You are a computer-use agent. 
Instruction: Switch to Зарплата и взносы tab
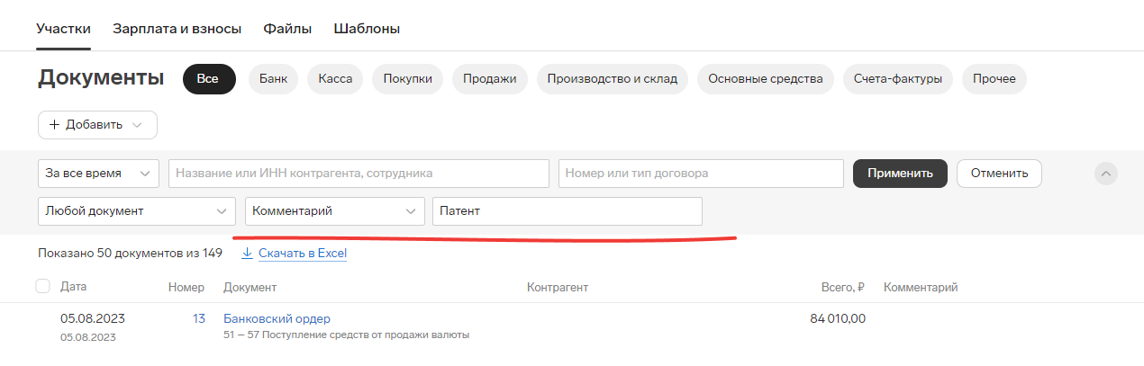177,28
